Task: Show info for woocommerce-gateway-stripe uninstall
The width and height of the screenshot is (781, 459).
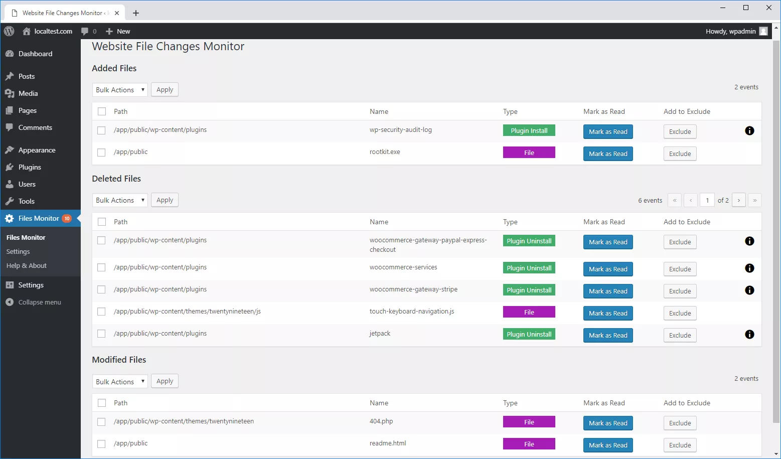Action: [749, 290]
